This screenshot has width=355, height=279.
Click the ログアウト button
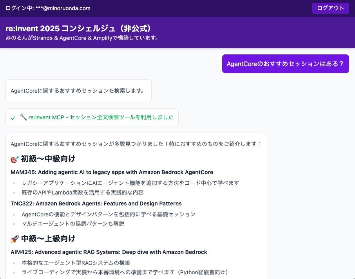point(330,8)
